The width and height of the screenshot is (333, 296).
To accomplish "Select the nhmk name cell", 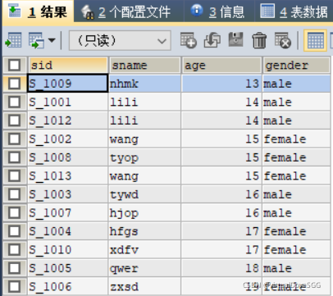I will point(144,84).
